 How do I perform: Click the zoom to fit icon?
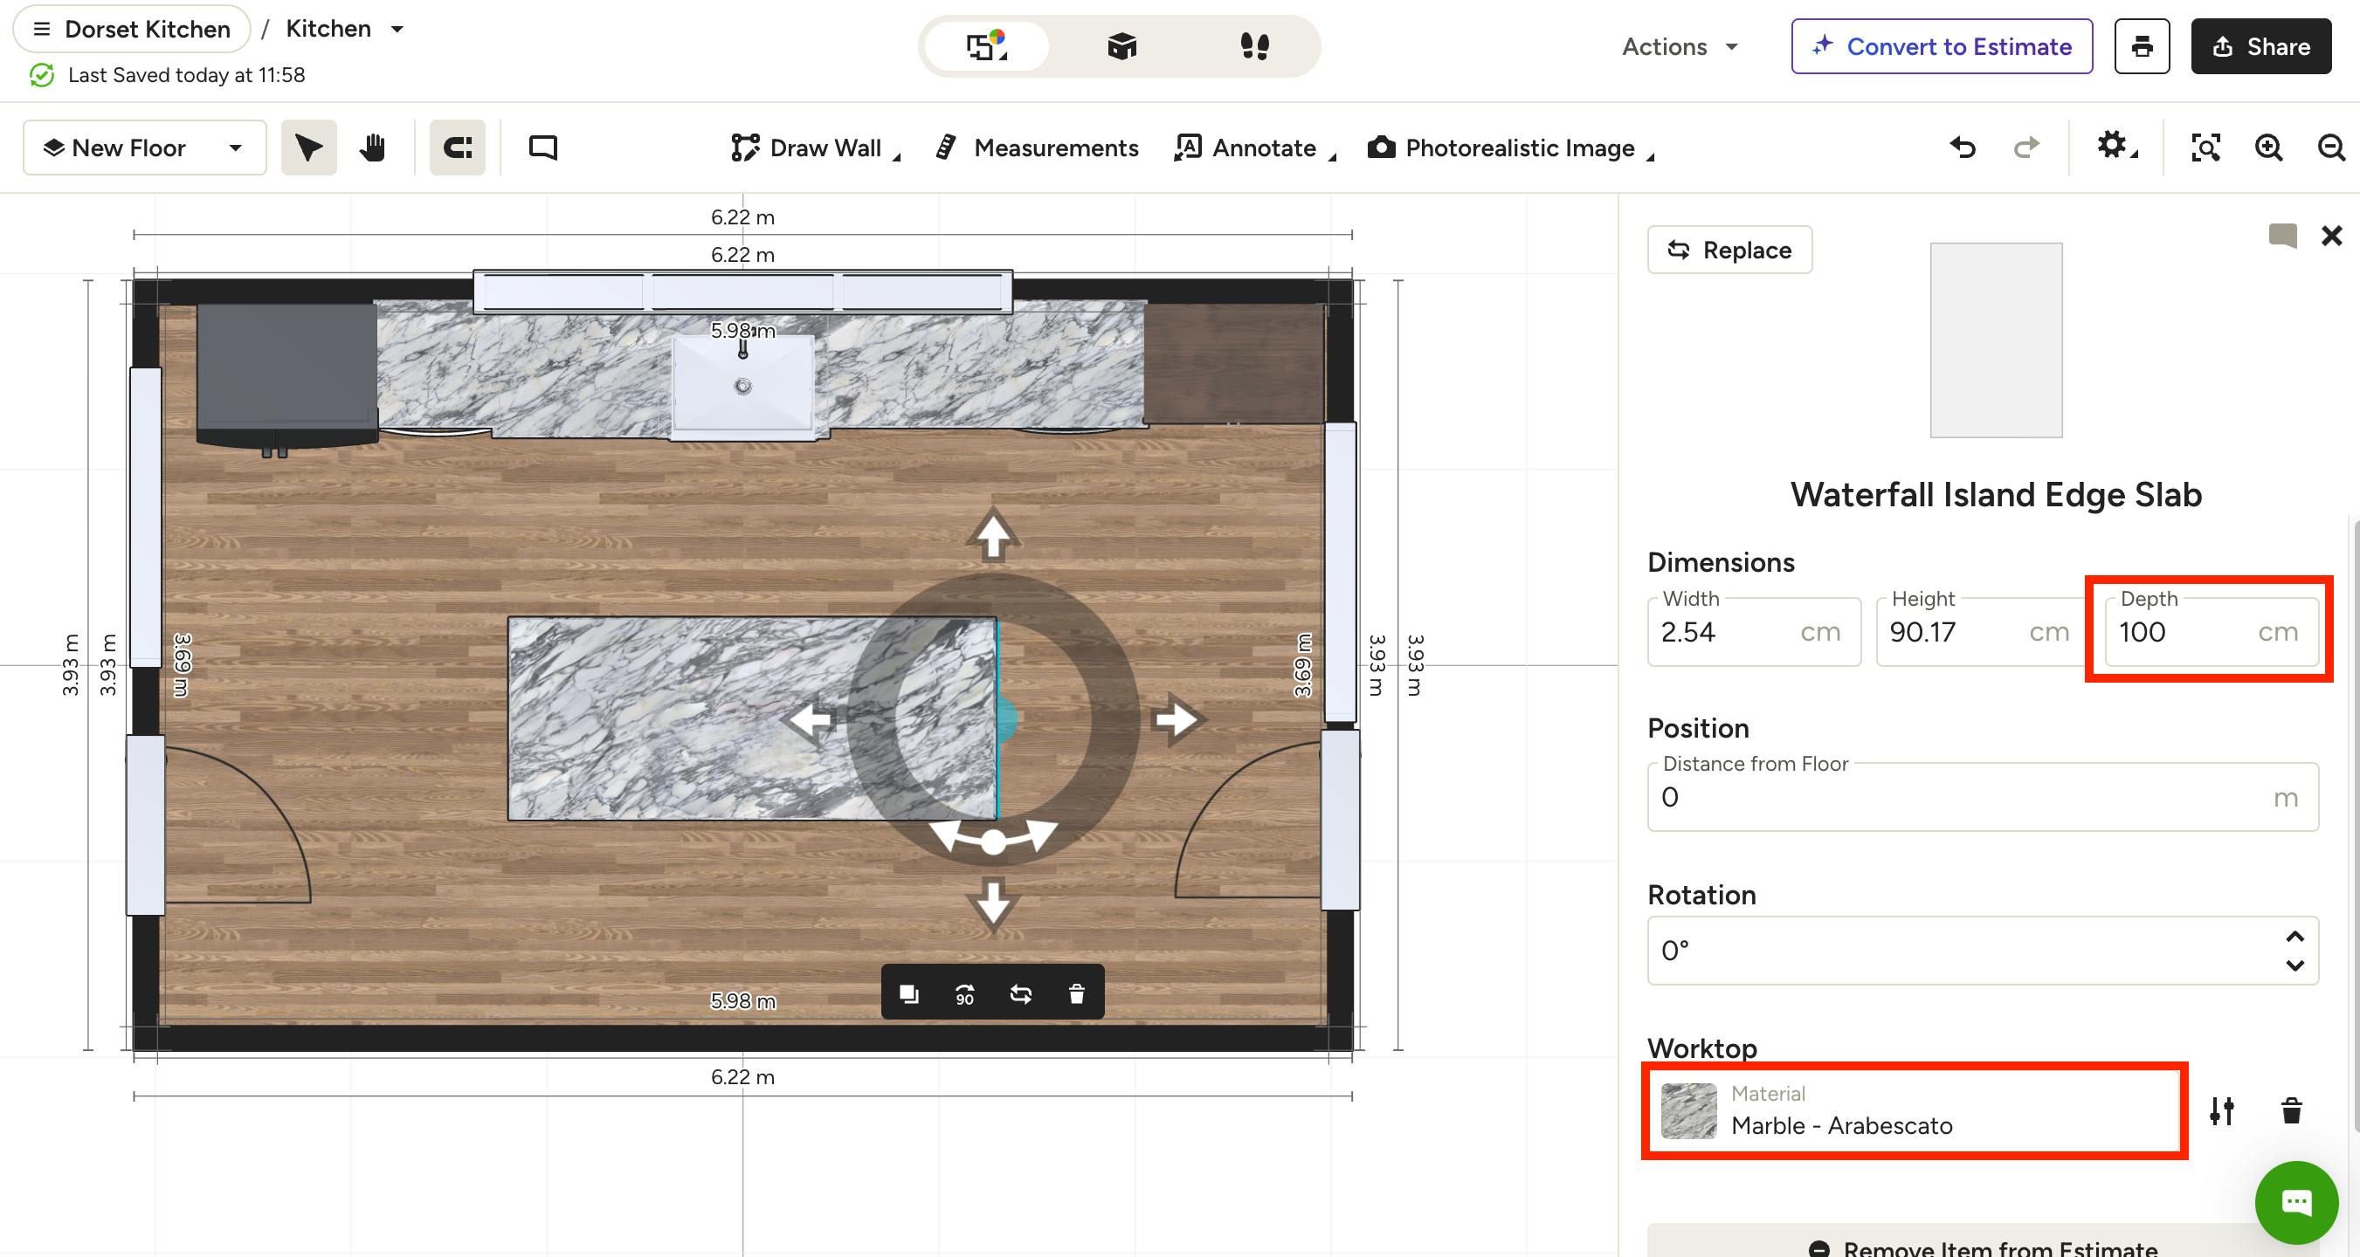pos(2205,148)
